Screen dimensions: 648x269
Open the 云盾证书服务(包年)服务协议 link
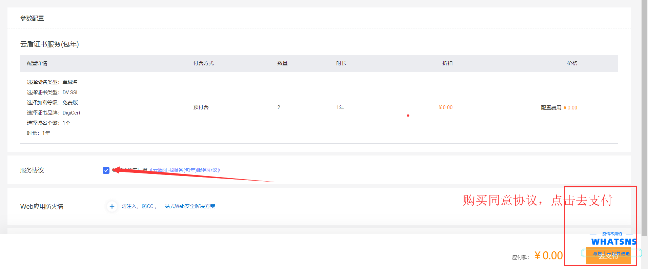pyautogui.click(x=185, y=170)
